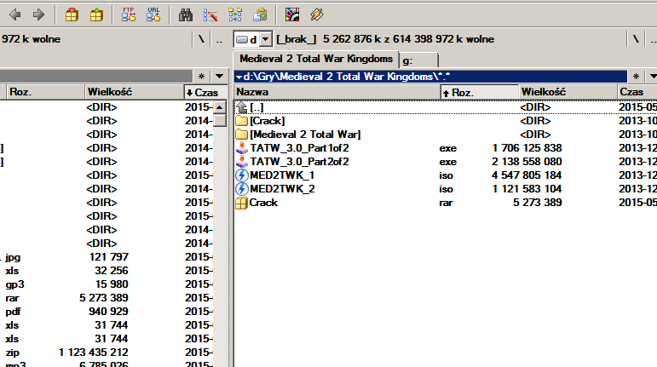Viewport: 657px width, 367px height.
Task: Open Find files binoculars tool
Action: coord(187,14)
